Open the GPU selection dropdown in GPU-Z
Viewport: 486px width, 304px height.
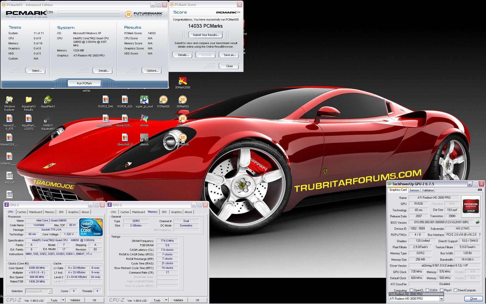tap(441, 299)
